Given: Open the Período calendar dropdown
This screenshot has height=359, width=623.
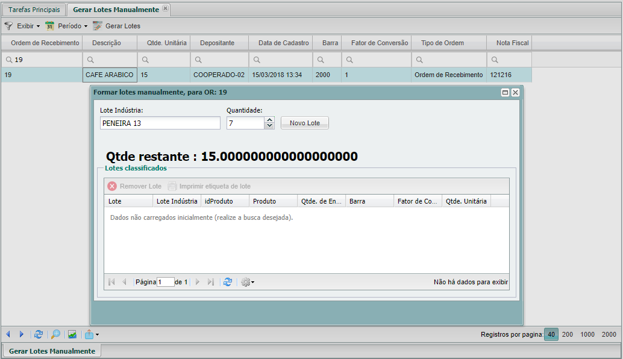Looking at the screenshot, I should pos(66,27).
